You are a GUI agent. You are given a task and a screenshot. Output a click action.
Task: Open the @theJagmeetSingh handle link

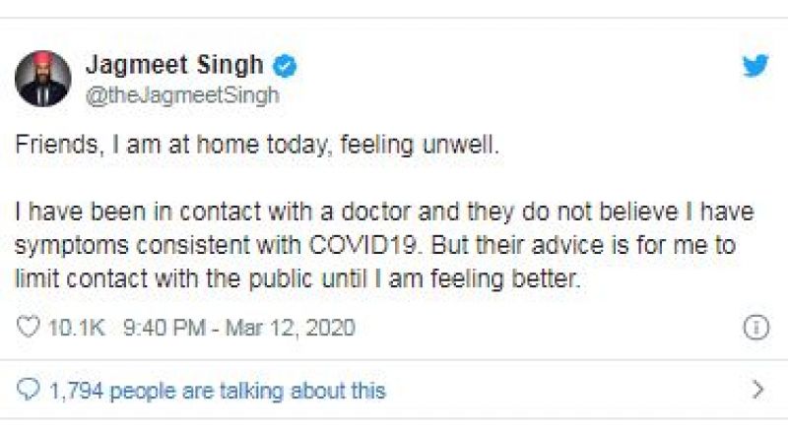coord(182,94)
